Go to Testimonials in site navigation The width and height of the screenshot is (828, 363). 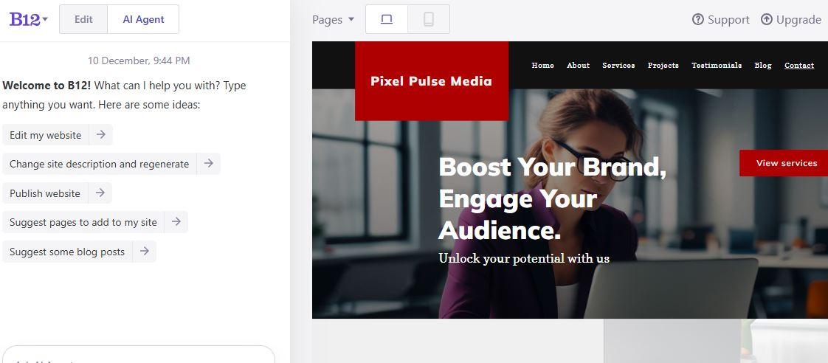(x=716, y=66)
